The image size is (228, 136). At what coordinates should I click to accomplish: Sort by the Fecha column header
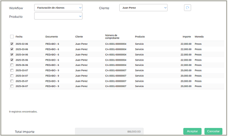click(x=19, y=37)
